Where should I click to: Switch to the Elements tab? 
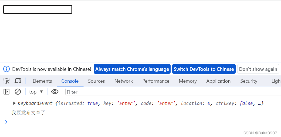(x=42, y=81)
